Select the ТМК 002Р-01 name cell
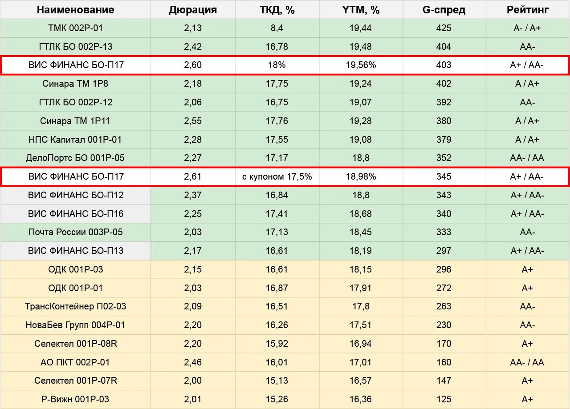Image resolution: width=570 pixels, height=409 pixels. tap(75, 28)
